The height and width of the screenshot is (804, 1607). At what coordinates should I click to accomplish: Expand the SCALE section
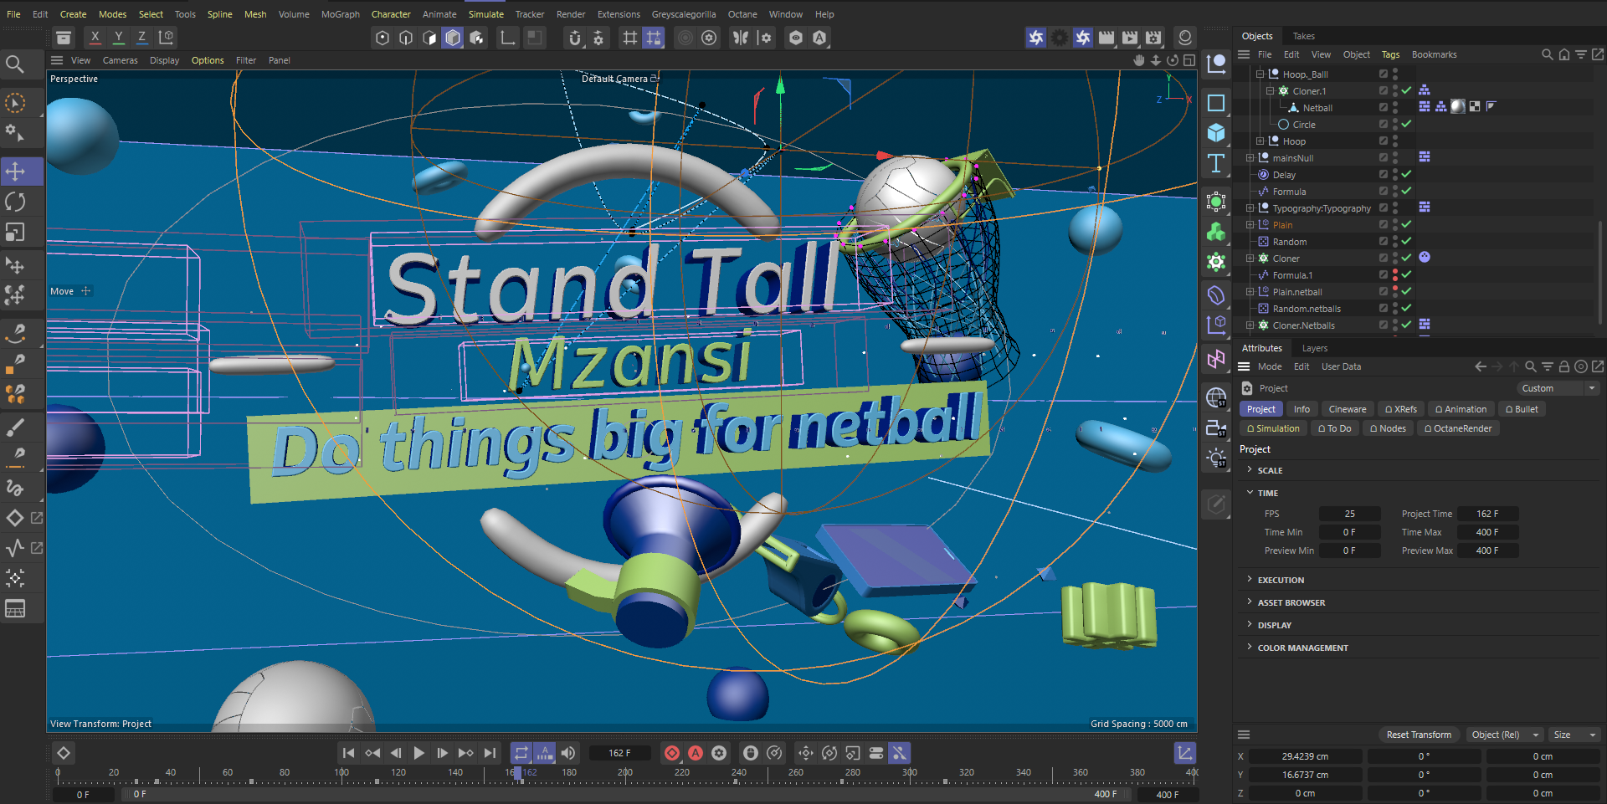[1250, 470]
